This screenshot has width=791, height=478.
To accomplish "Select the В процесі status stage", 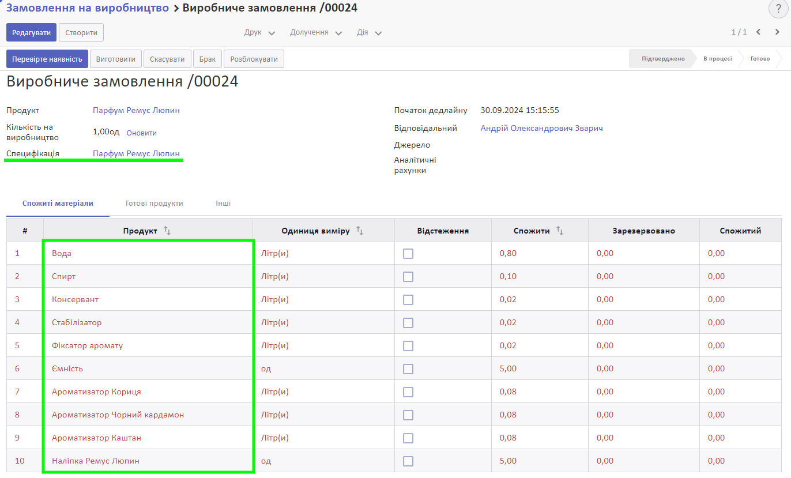I will (717, 59).
